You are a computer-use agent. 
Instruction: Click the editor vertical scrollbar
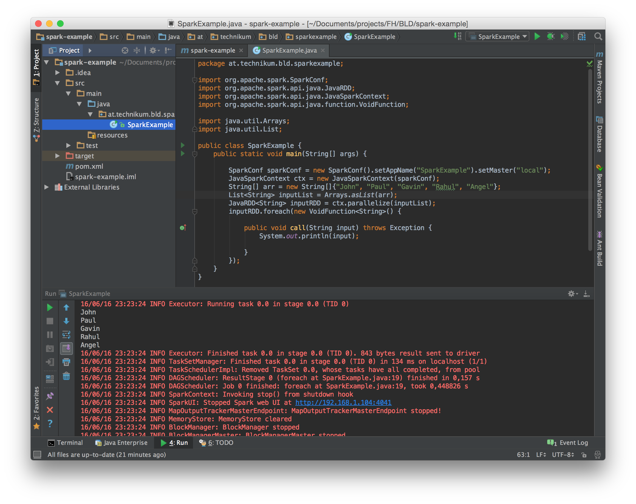tap(590, 159)
